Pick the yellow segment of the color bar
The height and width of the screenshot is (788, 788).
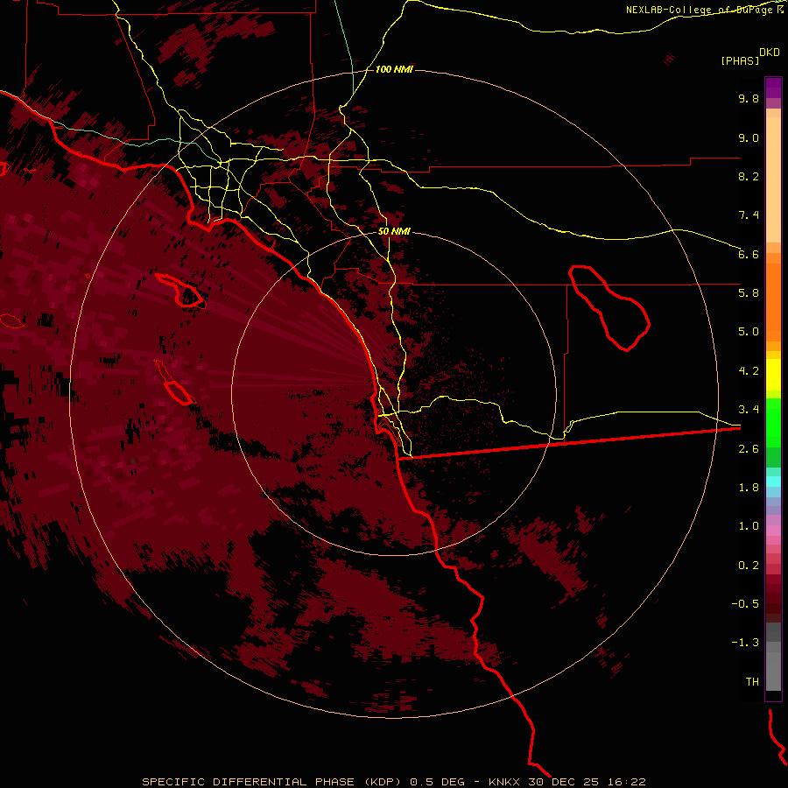(x=773, y=375)
